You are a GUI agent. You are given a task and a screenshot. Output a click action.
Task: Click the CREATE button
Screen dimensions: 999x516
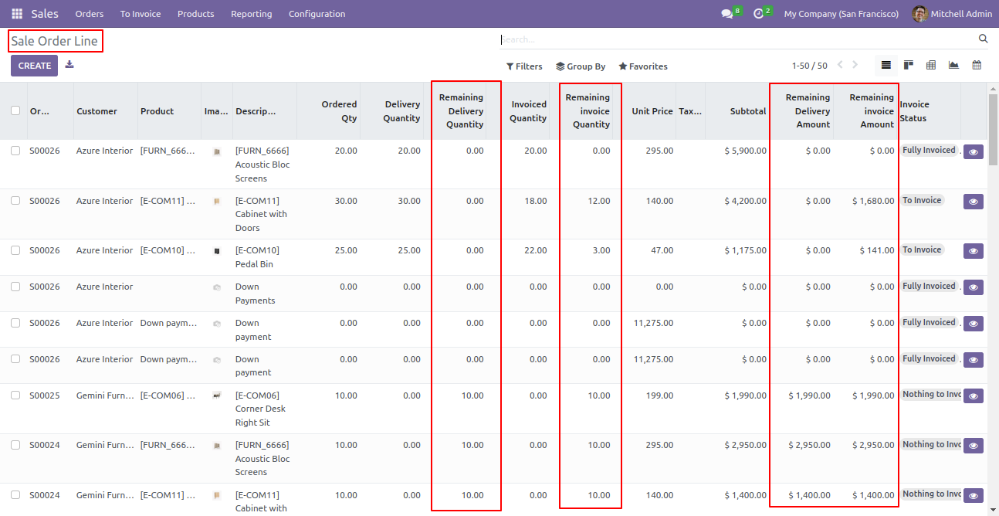pos(35,66)
